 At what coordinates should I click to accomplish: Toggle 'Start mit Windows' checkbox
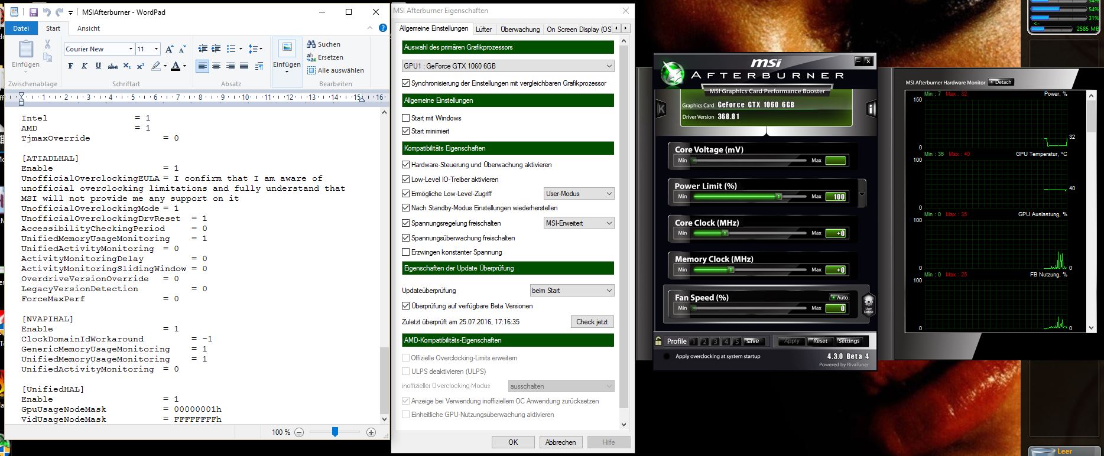405,118
